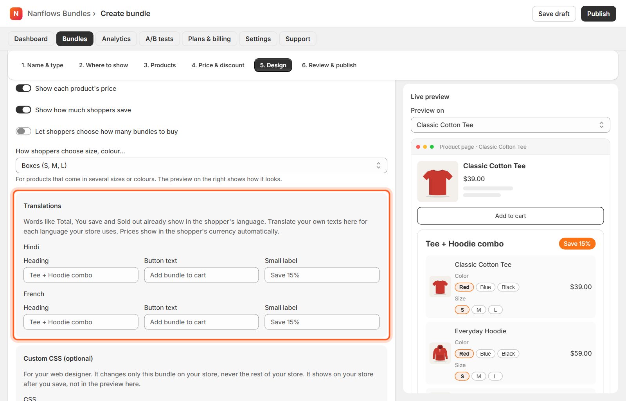Edit the French Button text field
The width and height of the screenshot is (626, 401).
(201, 322)
